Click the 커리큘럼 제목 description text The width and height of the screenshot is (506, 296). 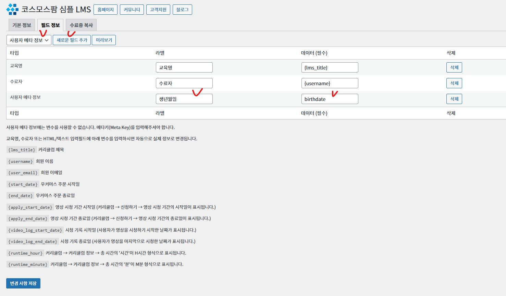[51, 150]
